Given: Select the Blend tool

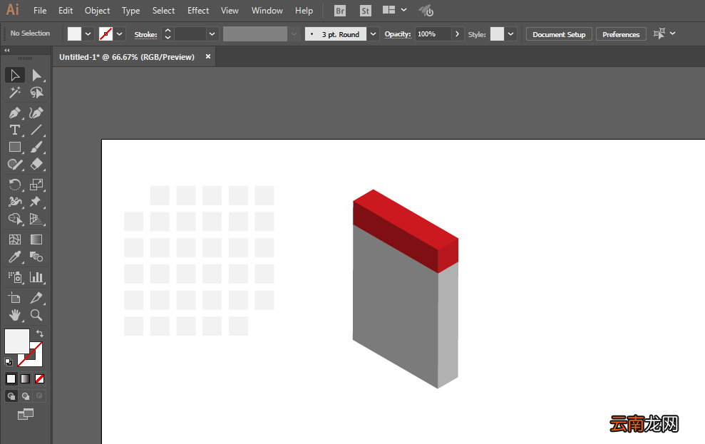Looking at the screenshot, I should click(x=36, y=257).
